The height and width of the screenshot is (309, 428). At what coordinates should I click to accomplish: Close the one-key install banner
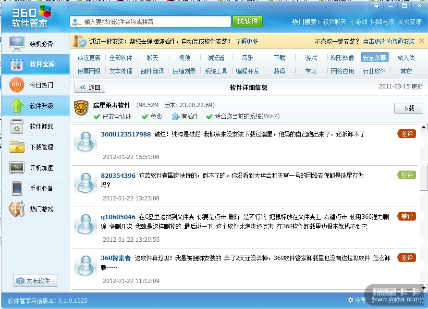coord(421,41)
